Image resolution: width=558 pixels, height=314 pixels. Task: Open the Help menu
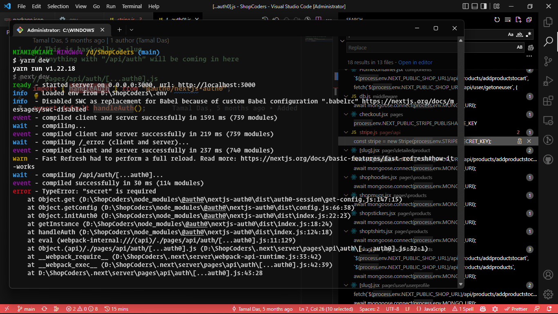pyautogui.click(x=154, y=6)
